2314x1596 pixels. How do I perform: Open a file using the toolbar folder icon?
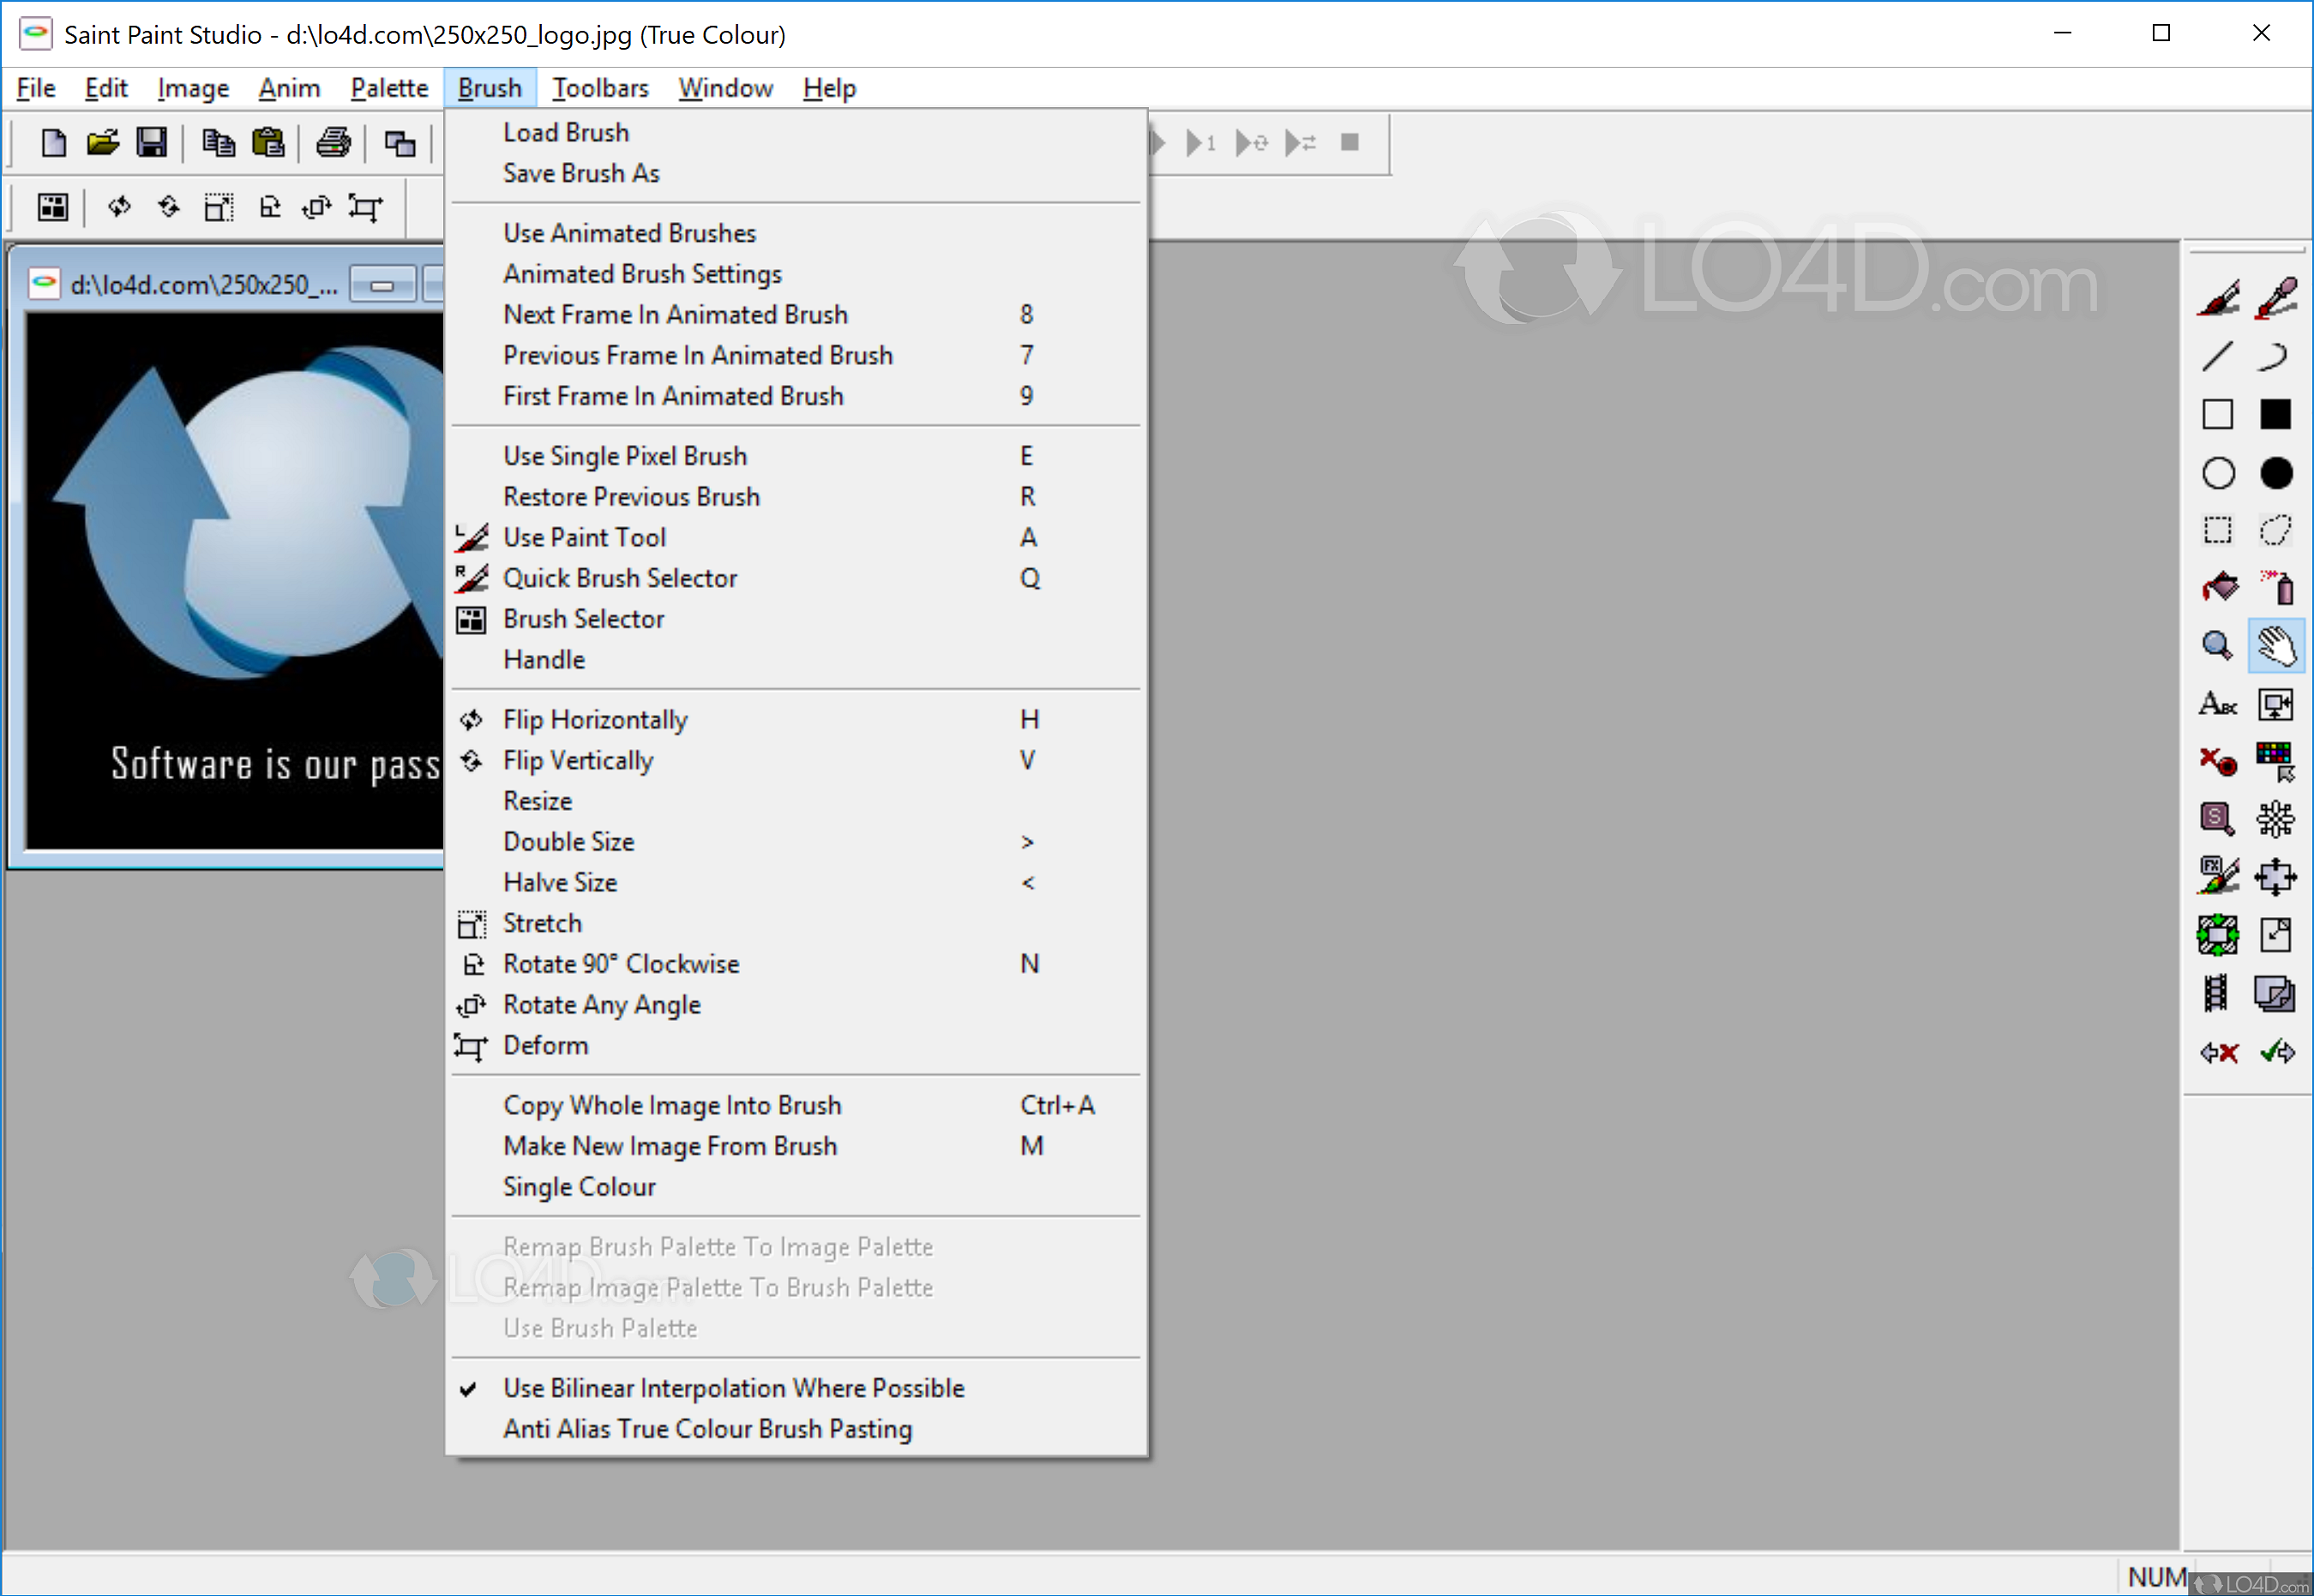tap(103, 142)
